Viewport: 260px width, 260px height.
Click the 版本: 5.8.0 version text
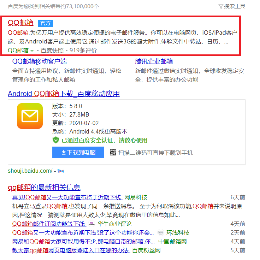(67, 106)
